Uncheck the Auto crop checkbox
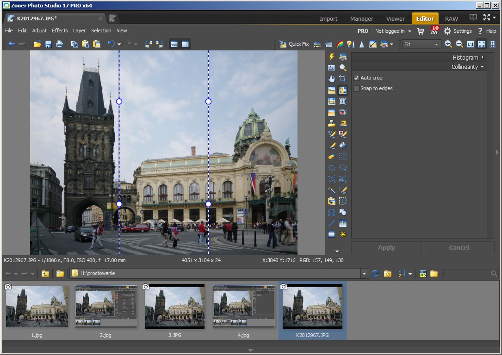 (356, 78)
